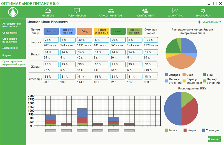Select the Обед meal button

point(85,31)
